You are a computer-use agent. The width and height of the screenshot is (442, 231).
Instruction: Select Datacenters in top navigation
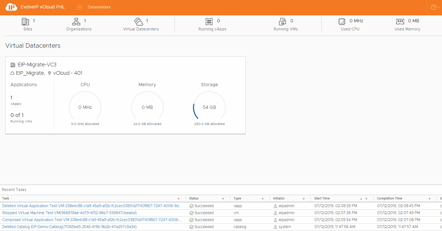99,7
